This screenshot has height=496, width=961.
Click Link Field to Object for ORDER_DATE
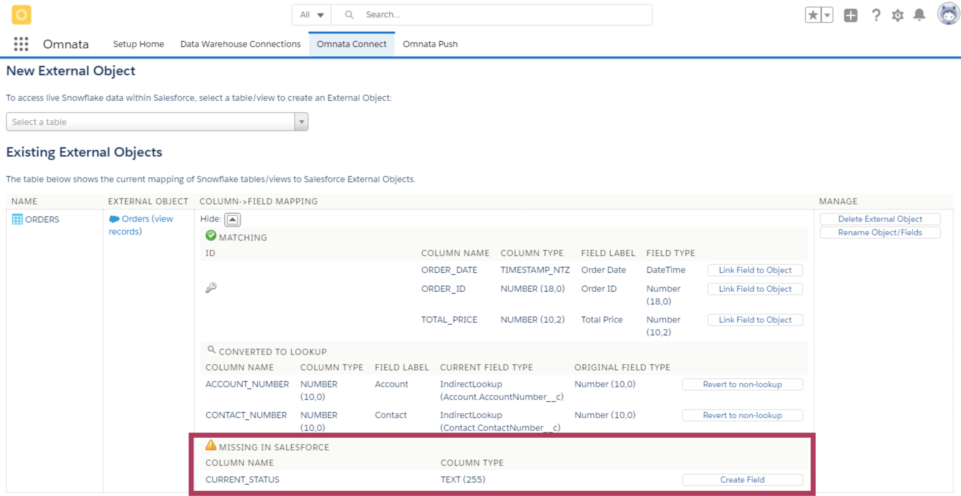pyautogui.click(x=755, y=270)
